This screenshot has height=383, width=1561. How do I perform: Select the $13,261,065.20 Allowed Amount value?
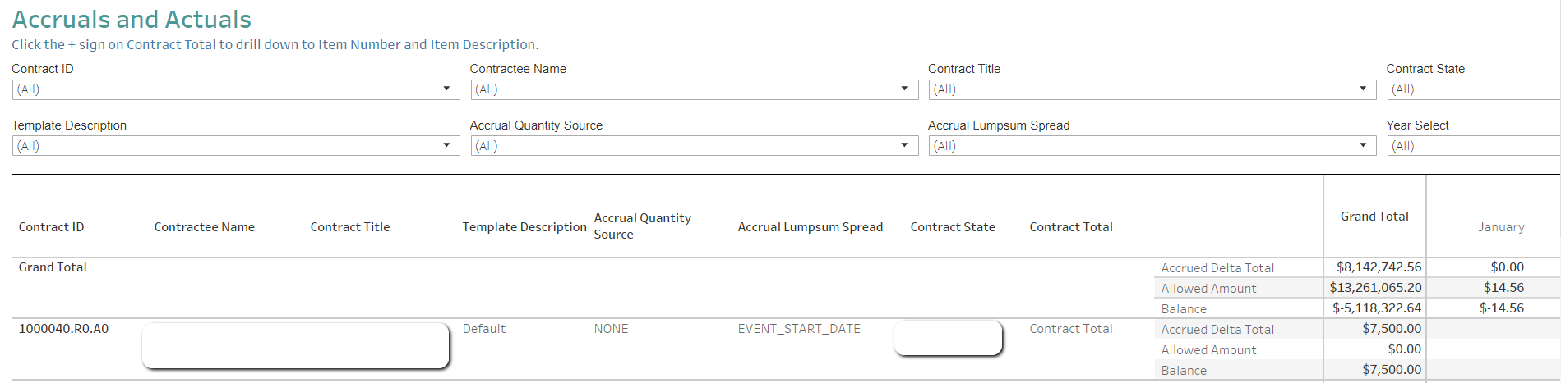pos(1375,288)
